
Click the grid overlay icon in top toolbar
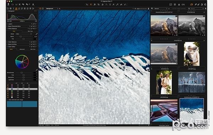click(x=175, y=5)
